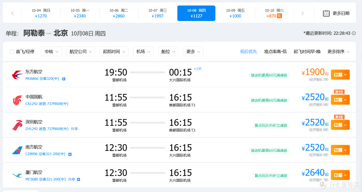Open flight details for MU6866 空客320
Viewport: 362px width, 192px height.
pyautogui.click(x=42, y=79)
